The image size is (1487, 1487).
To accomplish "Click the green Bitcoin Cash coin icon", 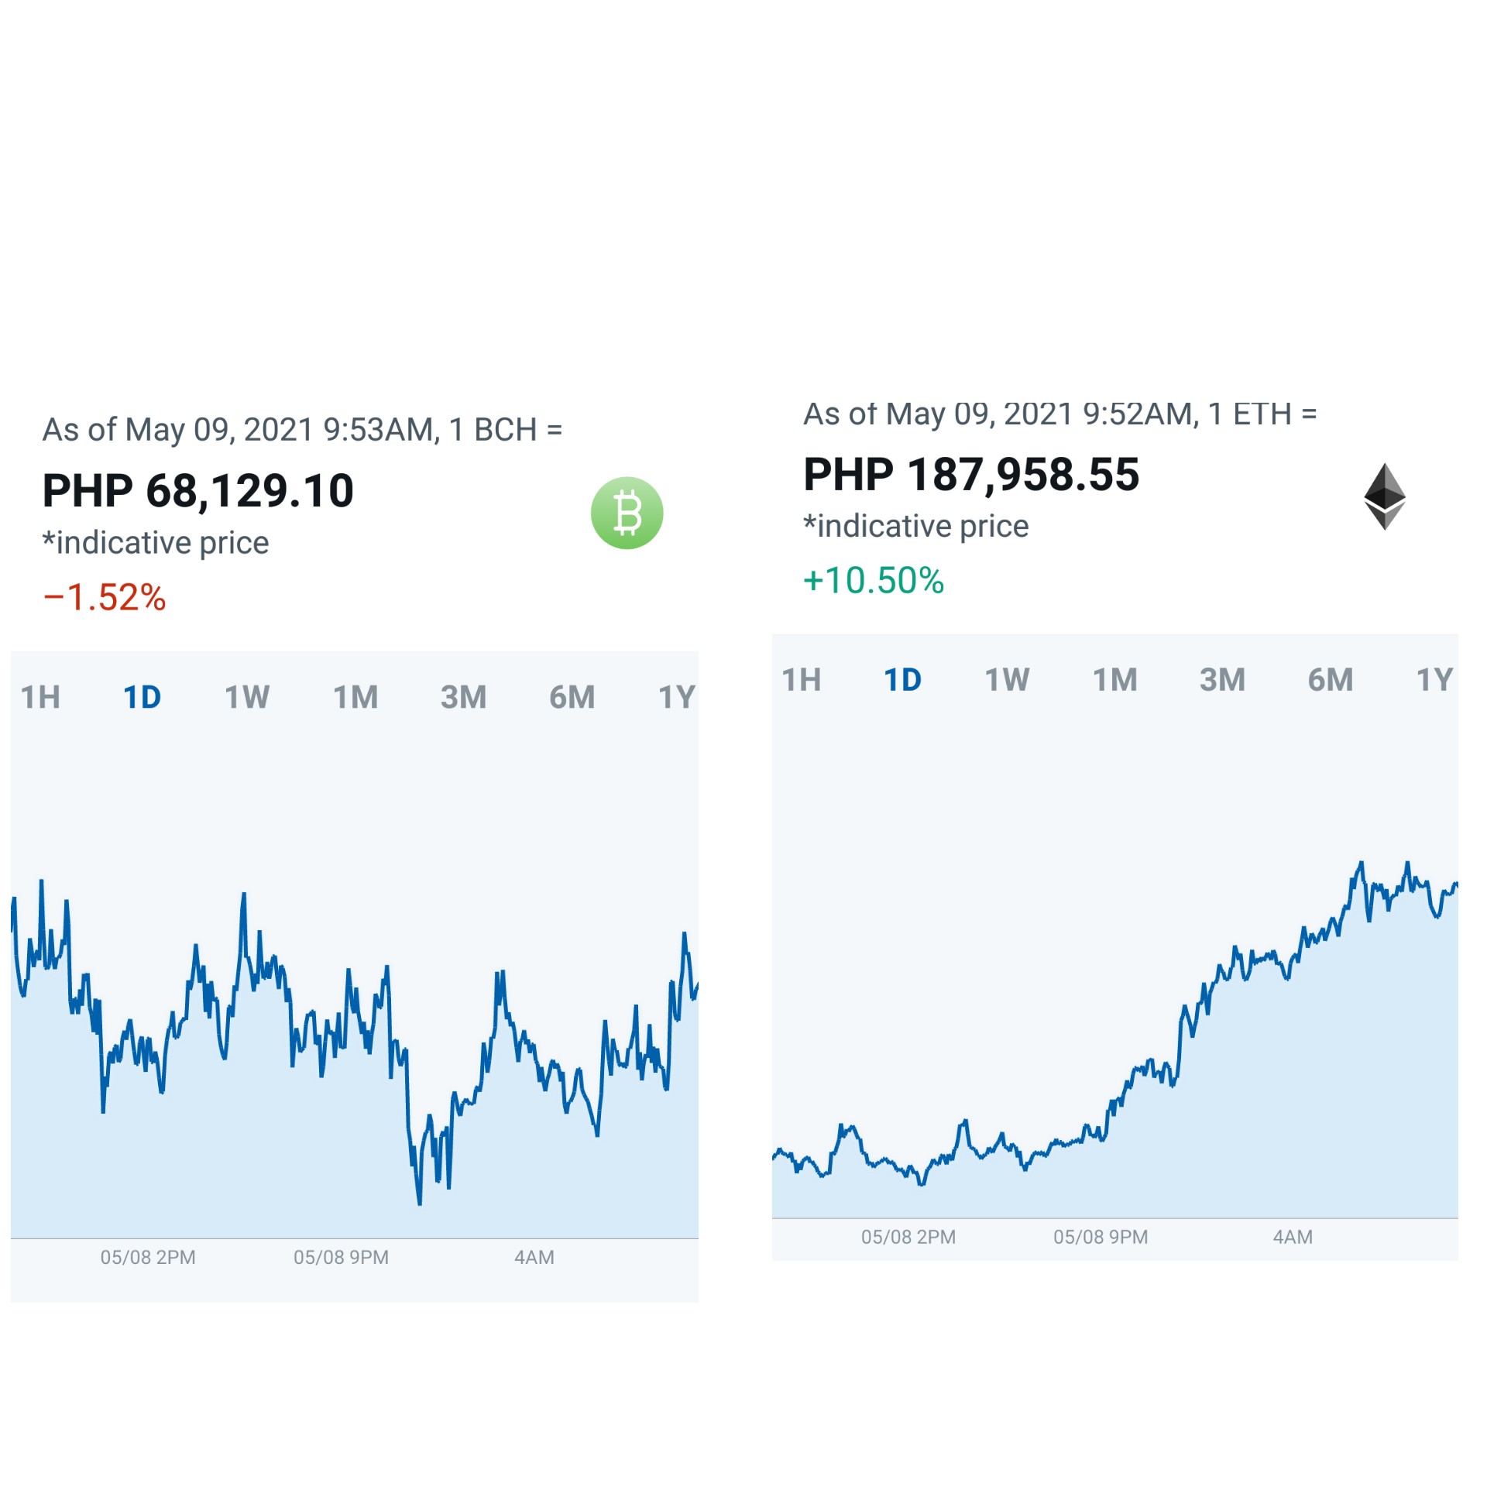I will click(627, 513).
